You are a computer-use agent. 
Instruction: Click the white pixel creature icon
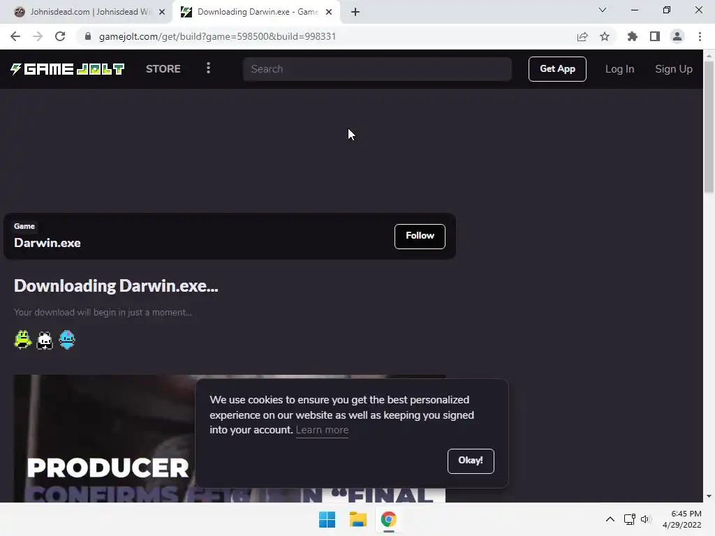tap(45, 340)
